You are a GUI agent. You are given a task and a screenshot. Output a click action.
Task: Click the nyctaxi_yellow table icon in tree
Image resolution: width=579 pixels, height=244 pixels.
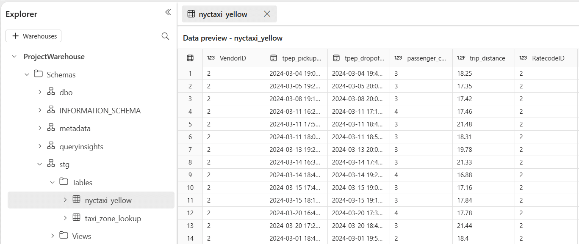[77, 200]
